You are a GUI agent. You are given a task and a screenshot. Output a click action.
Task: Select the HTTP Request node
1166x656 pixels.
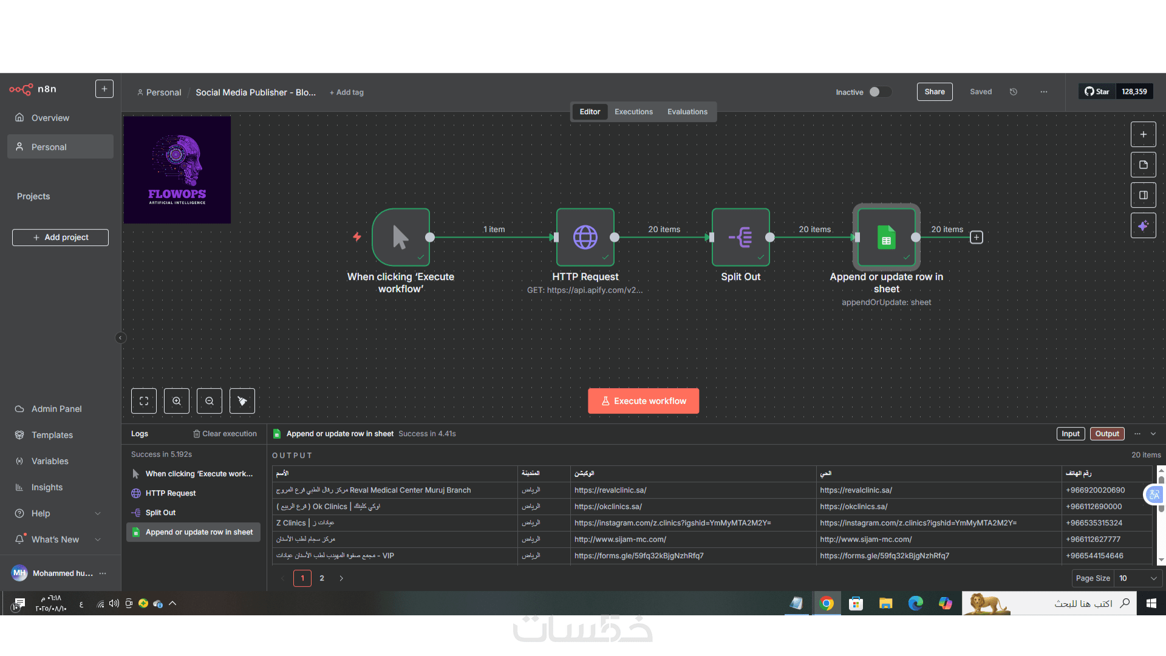[x=585, y=237]
